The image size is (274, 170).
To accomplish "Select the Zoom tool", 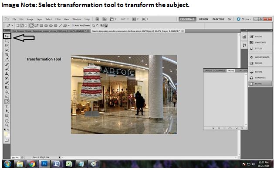I will (x=7, y=125).
